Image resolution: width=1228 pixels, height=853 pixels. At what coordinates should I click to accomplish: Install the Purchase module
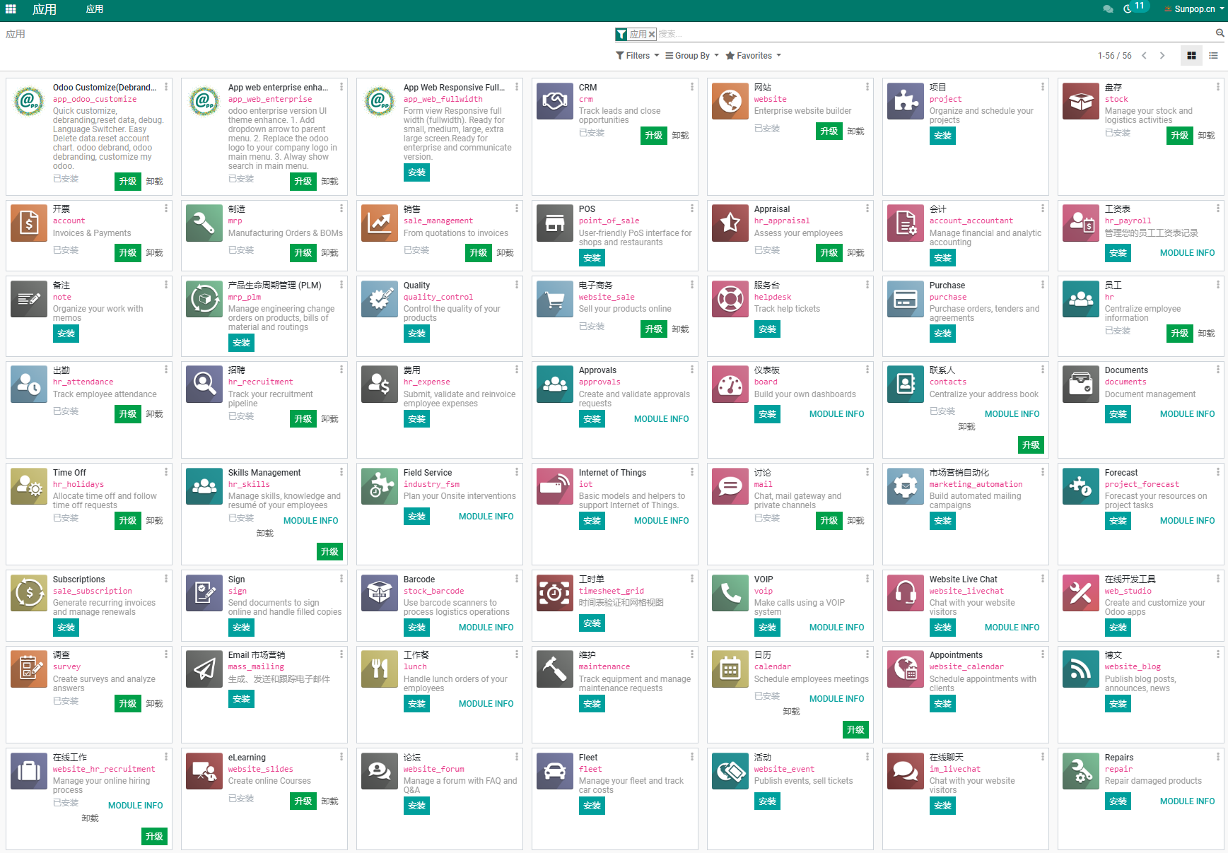point(942,334)
